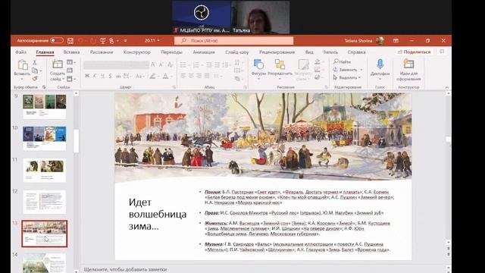The width and height of the screenshot is (485, 273).
Task: Open the Аа change case dropdown
Action: coord(139,76)
